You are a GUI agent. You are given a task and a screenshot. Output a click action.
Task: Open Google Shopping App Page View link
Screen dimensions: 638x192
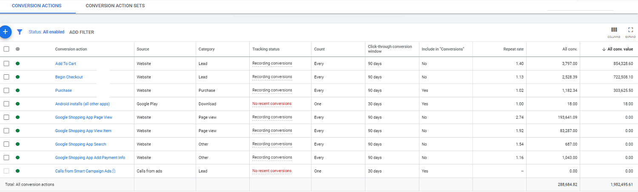[x=84, y=117]
